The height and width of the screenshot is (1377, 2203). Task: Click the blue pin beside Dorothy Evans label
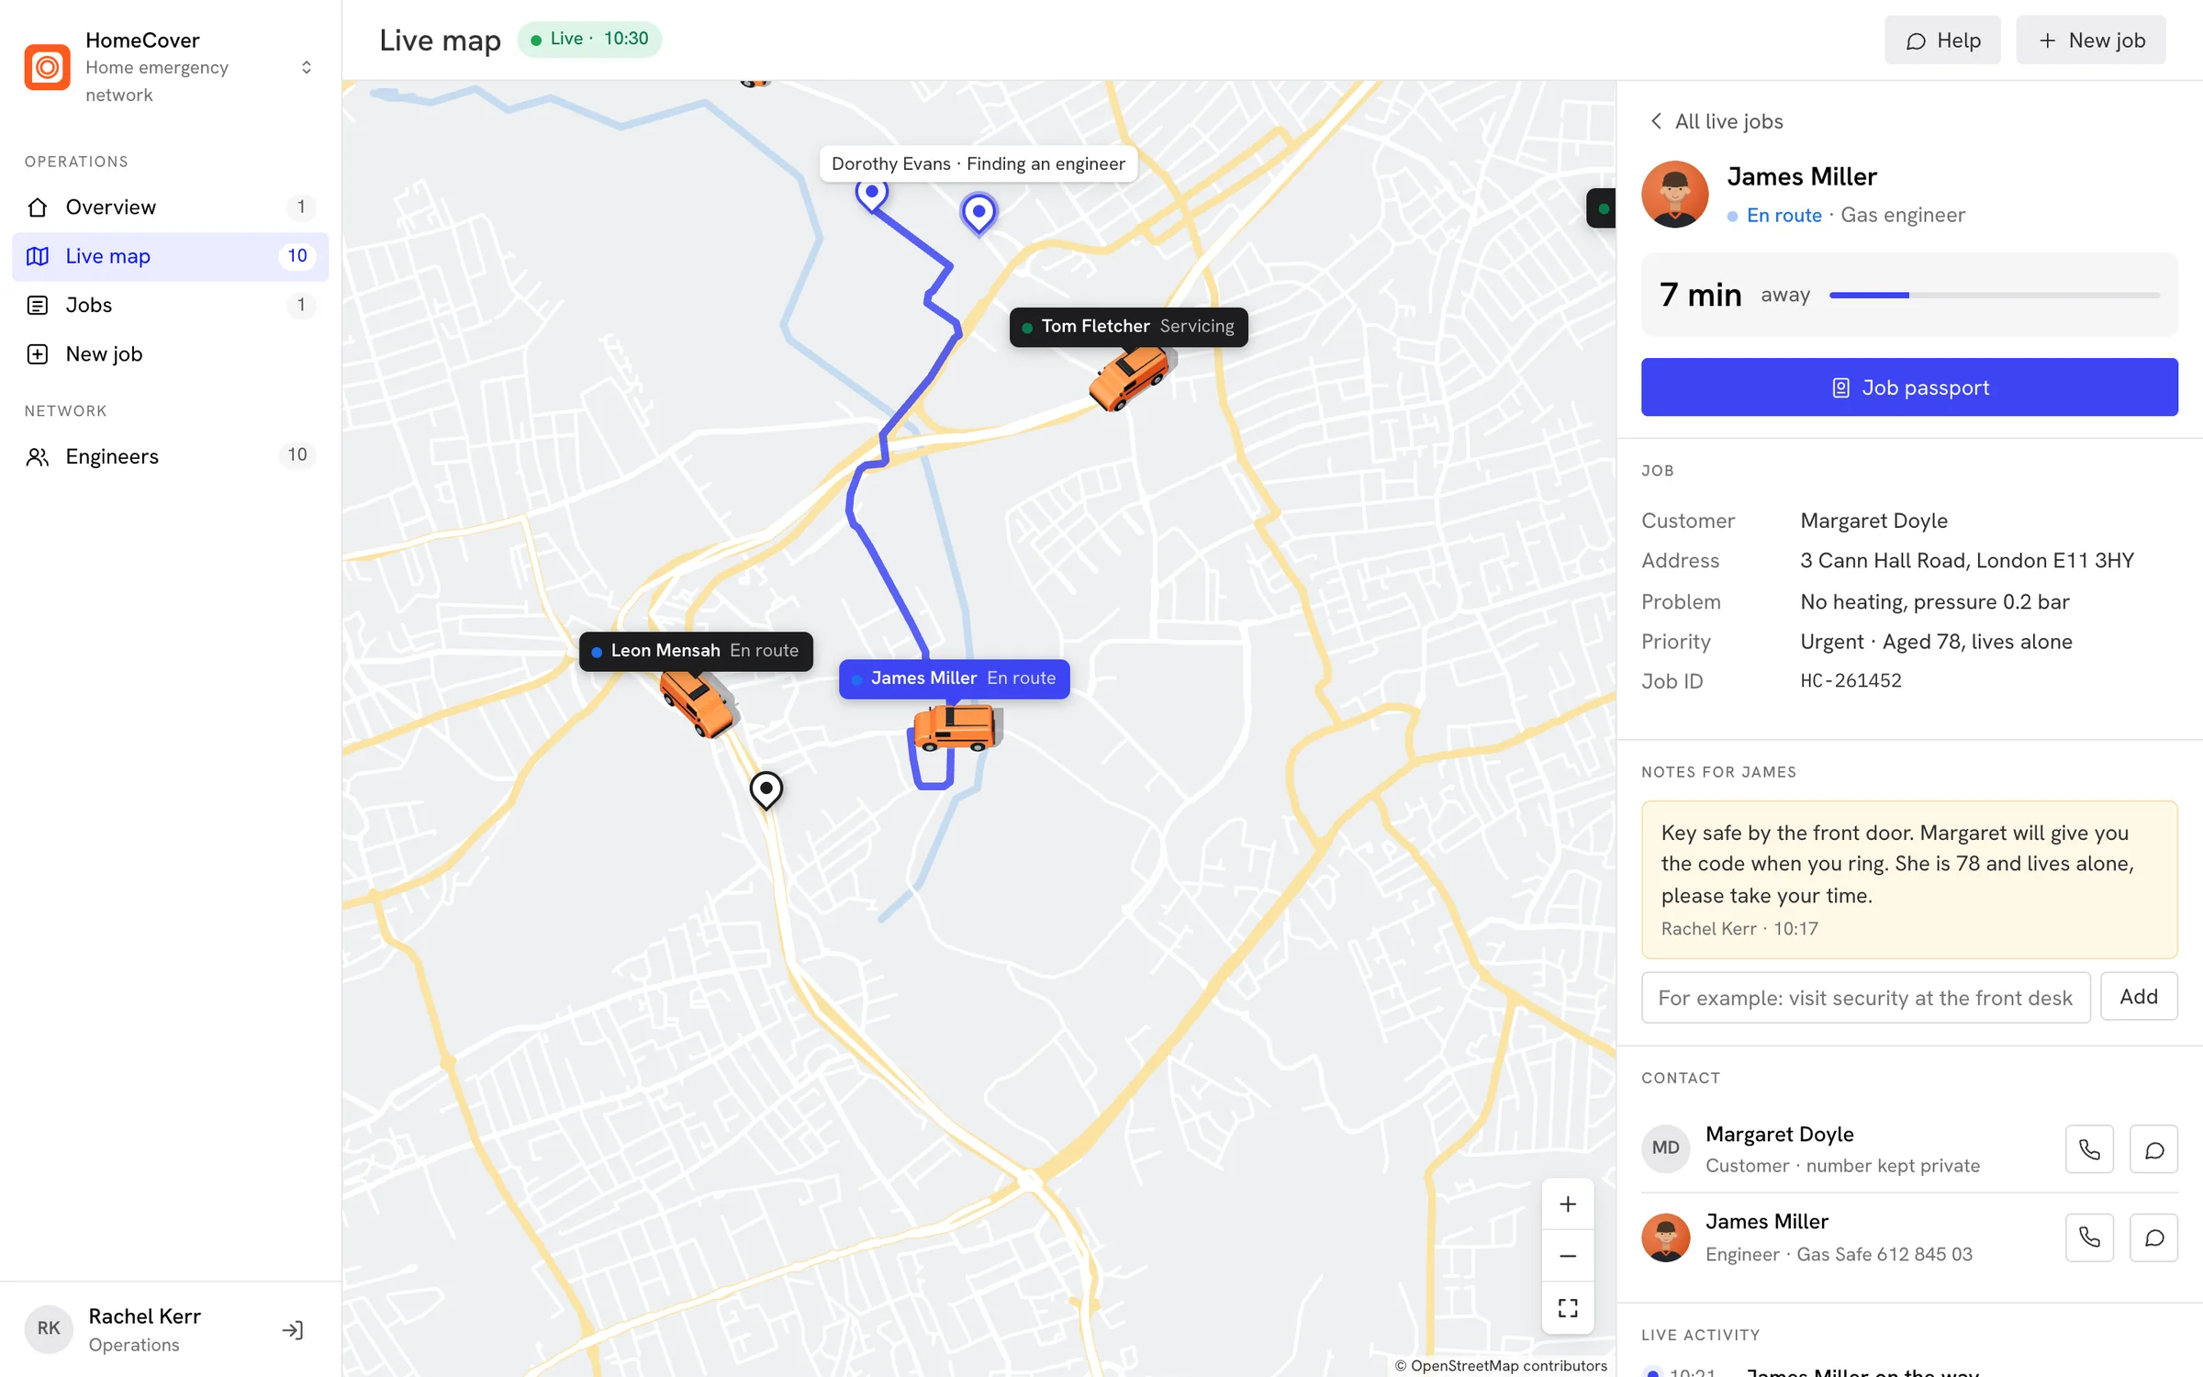pos(872,196)
